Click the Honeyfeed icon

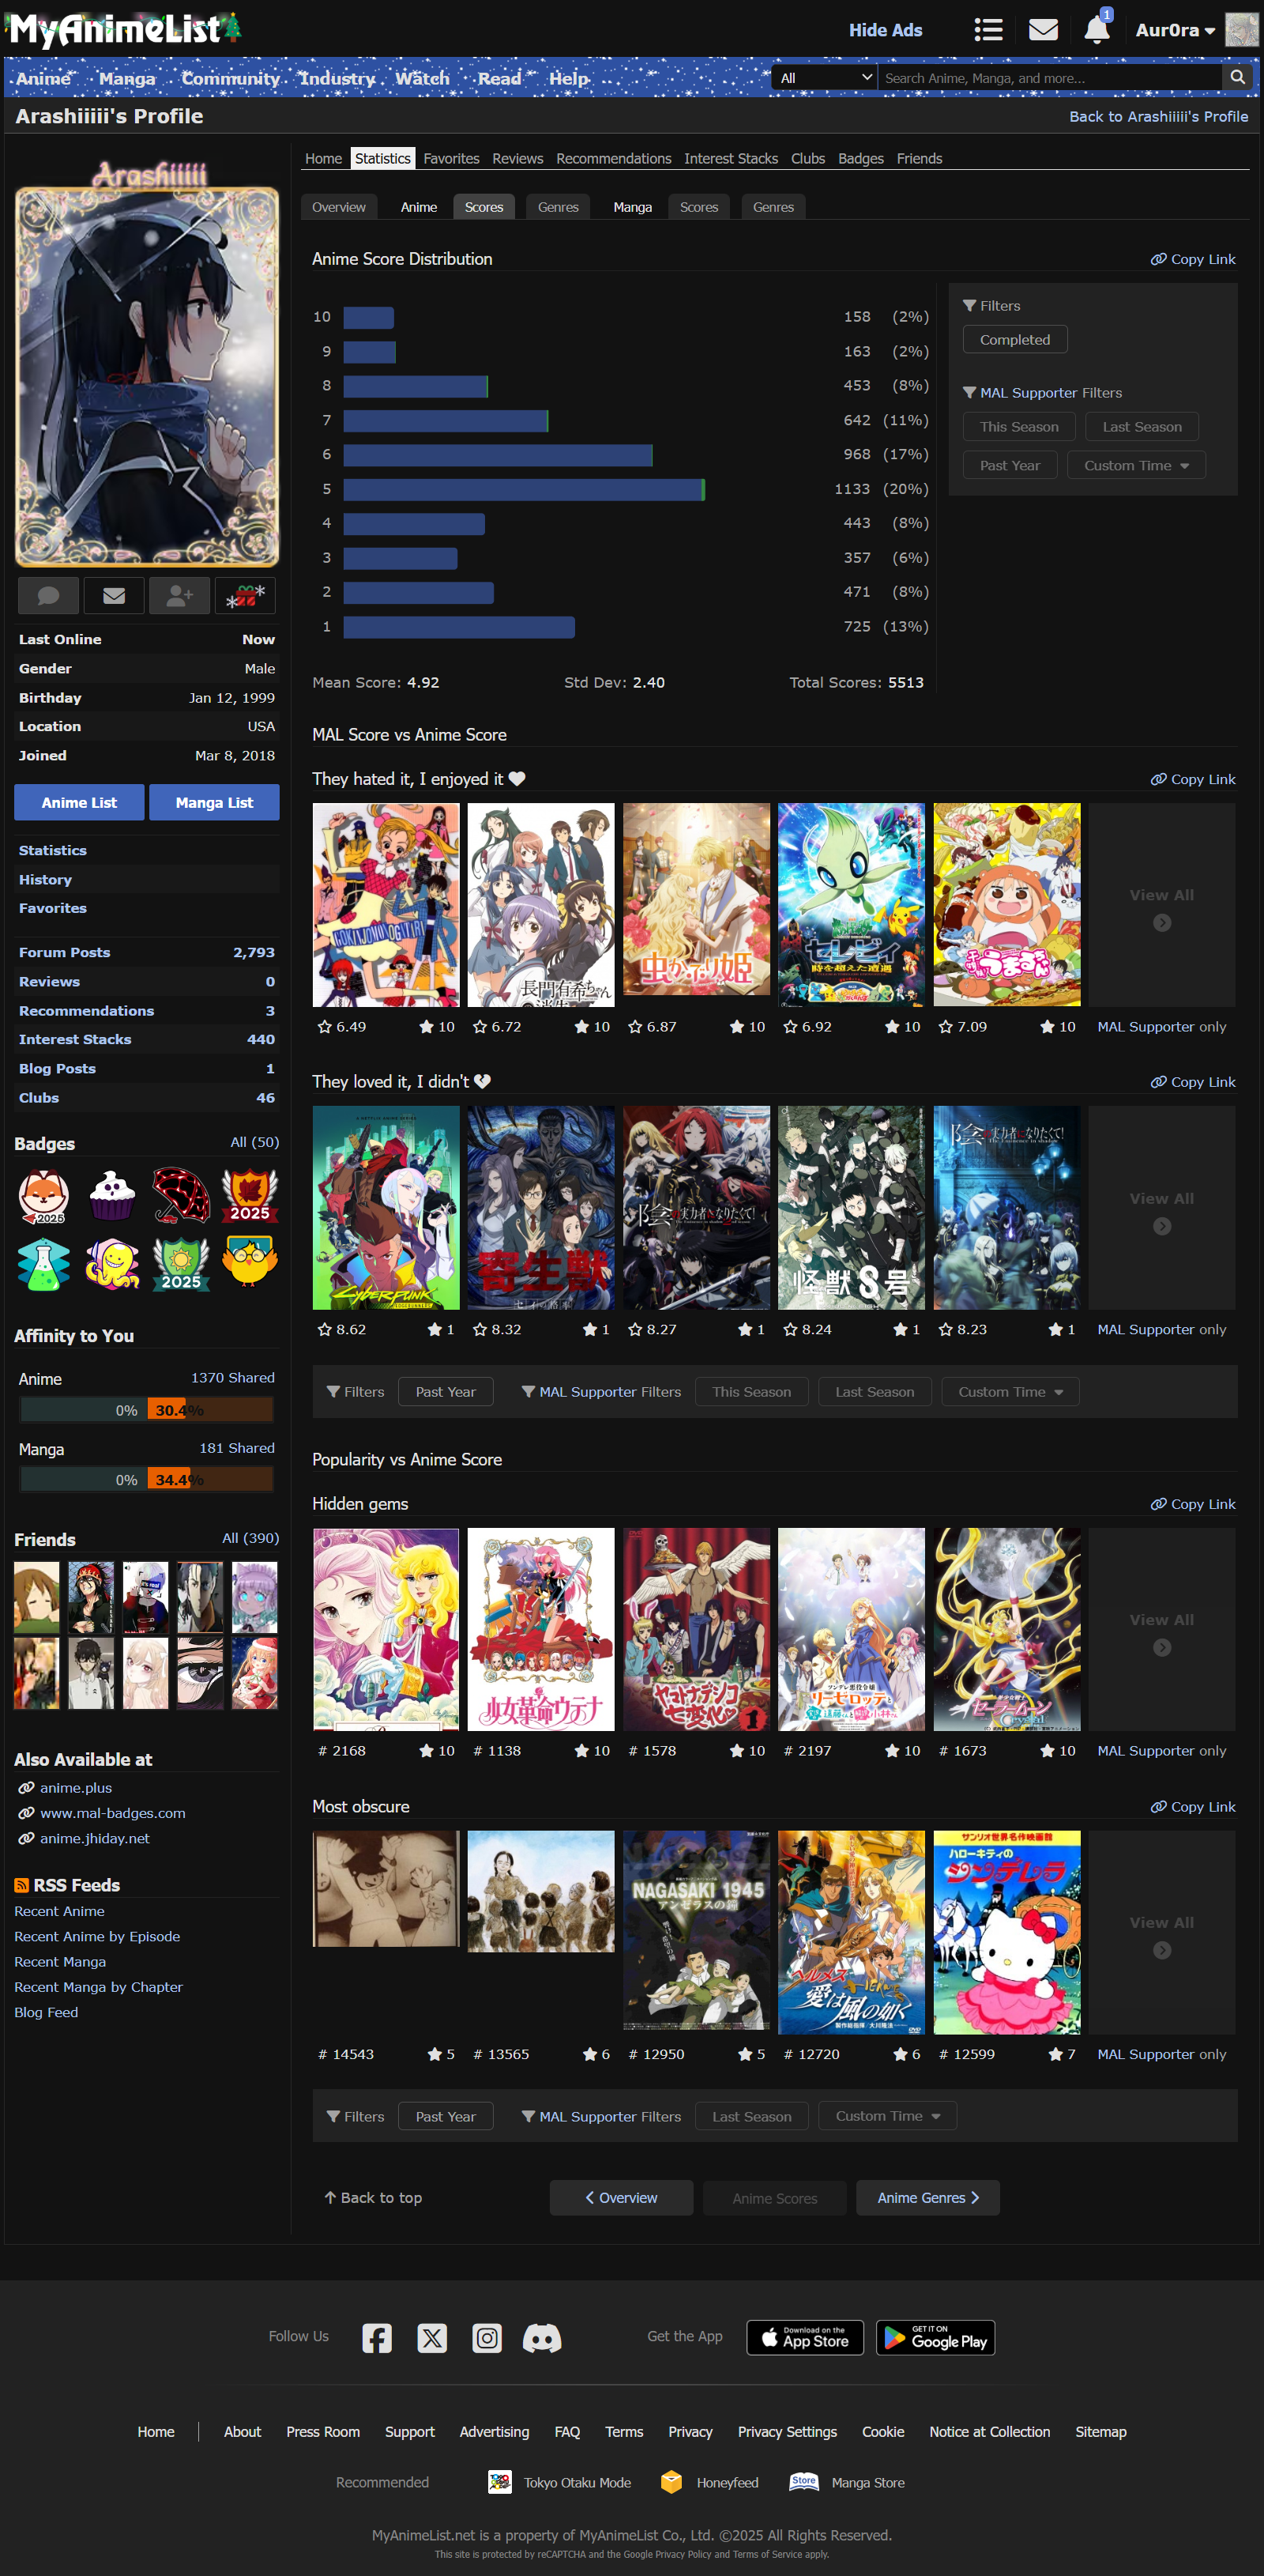[x=671, y=2482]
